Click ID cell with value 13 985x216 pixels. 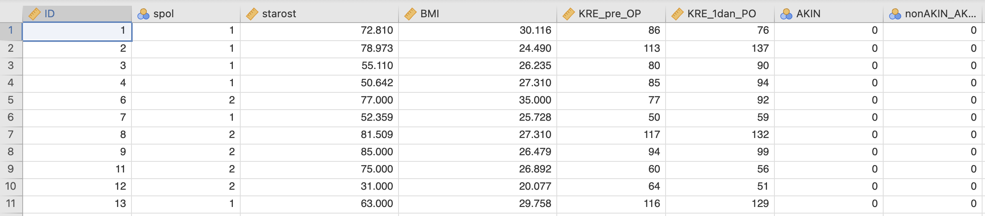click(x=77, y=204)
